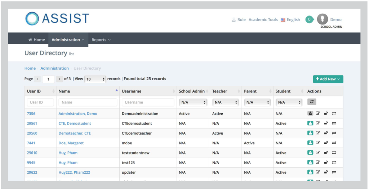Sort the table by Teacher column
Screen dimensions: 369x191
pos(226,91)
